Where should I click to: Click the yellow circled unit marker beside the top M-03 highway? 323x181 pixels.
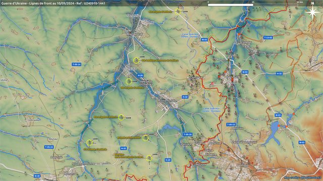[178, 12]
